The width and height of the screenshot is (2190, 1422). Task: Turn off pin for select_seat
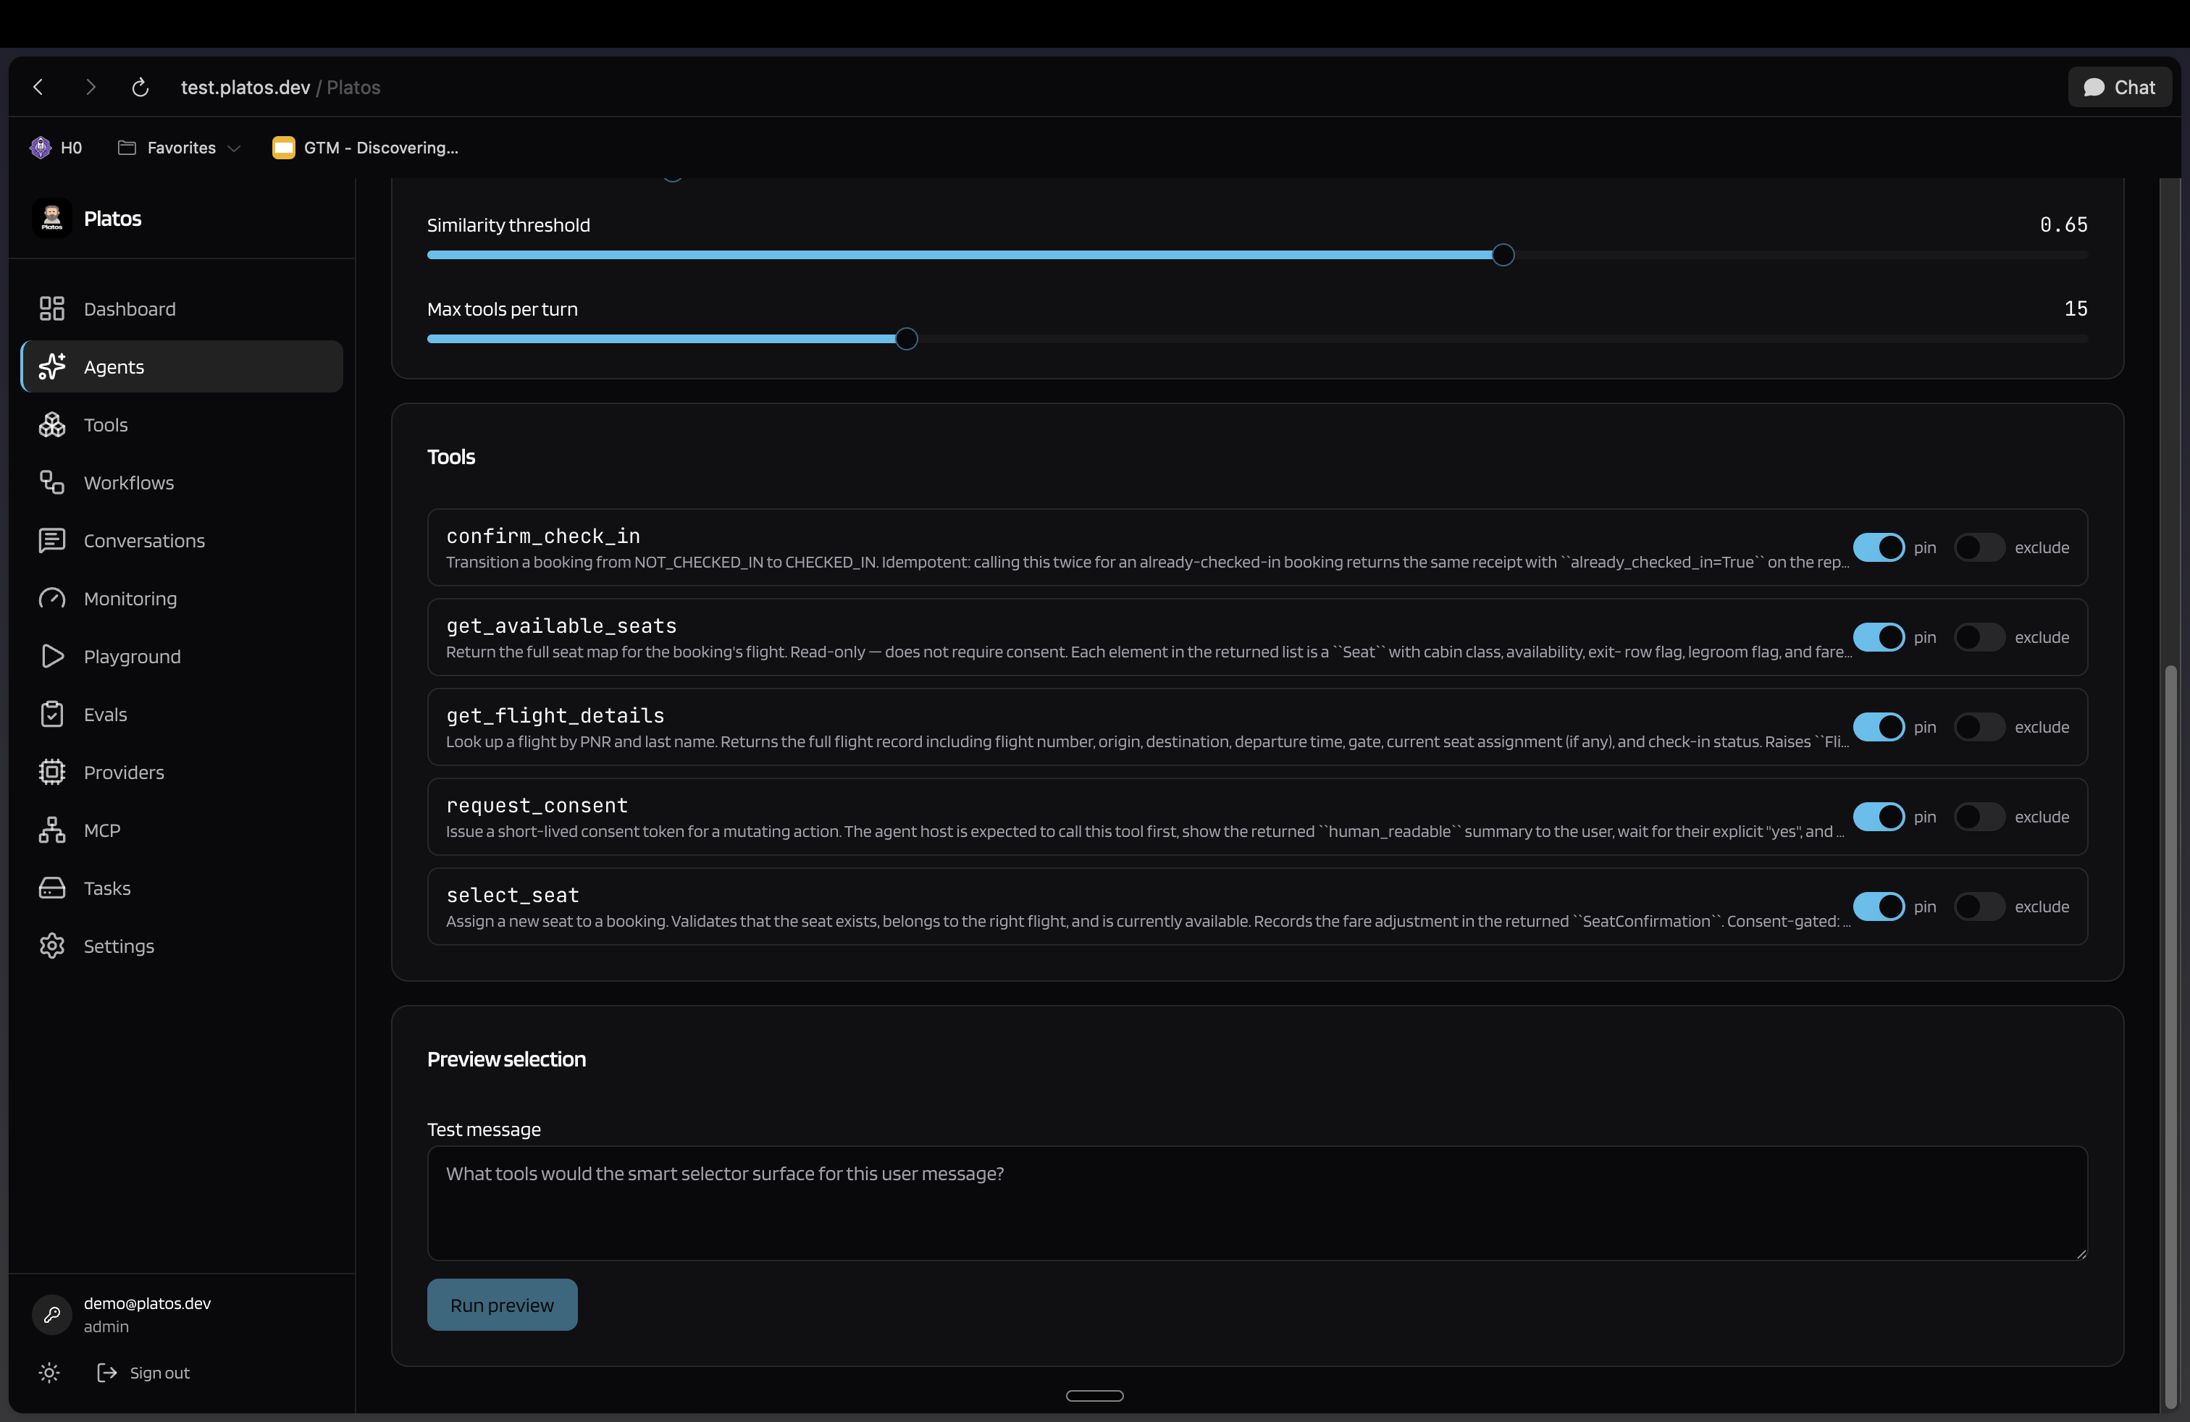pyautogui.click(x=1878, y=907)
